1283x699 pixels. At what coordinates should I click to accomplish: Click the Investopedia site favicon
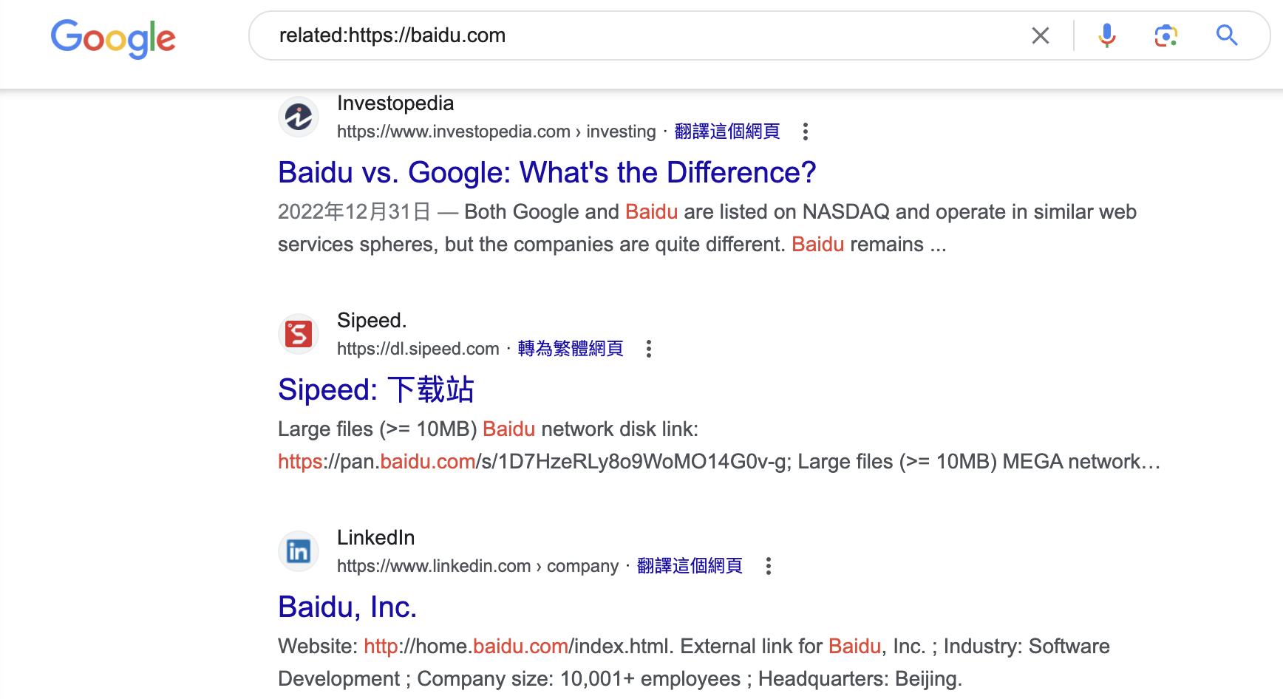[x=299, y=117]
